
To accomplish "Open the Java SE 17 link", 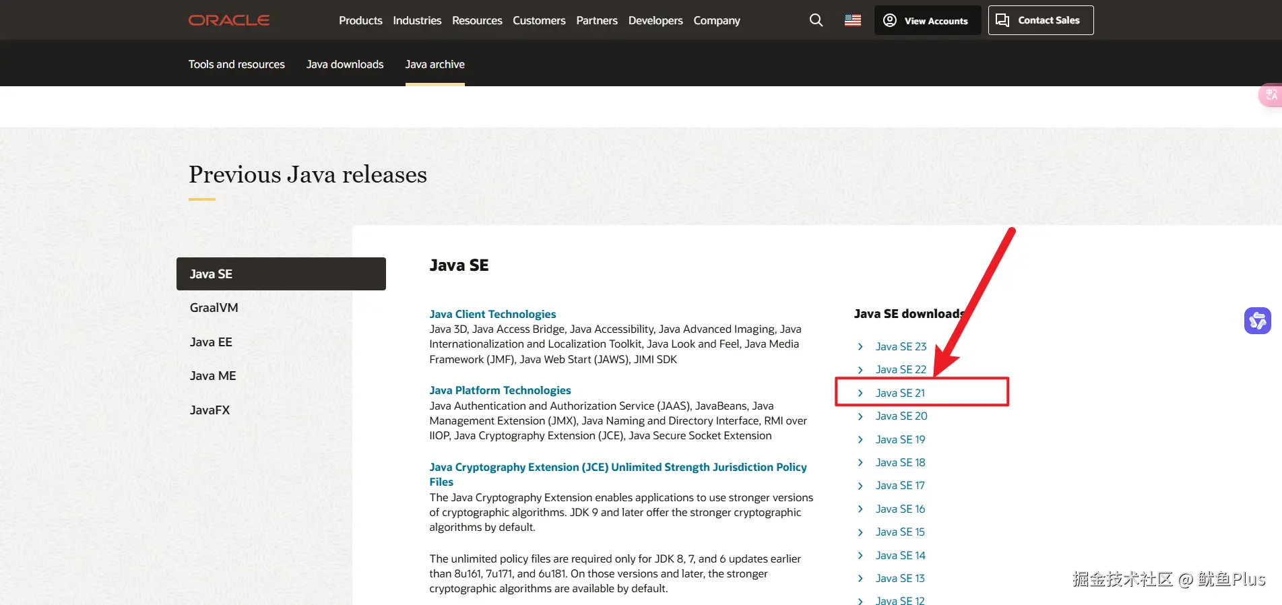I will click(900, 486).
